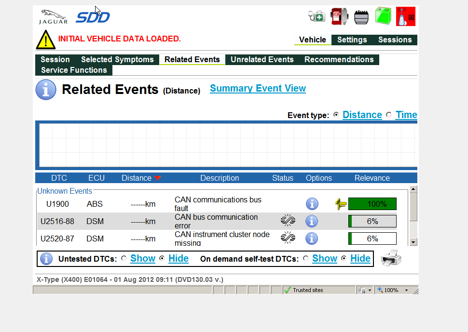Image resolution: width=468 pixels, height=332 pixels.
Task: Click the red wireless connection status icon
Action: 405,16
